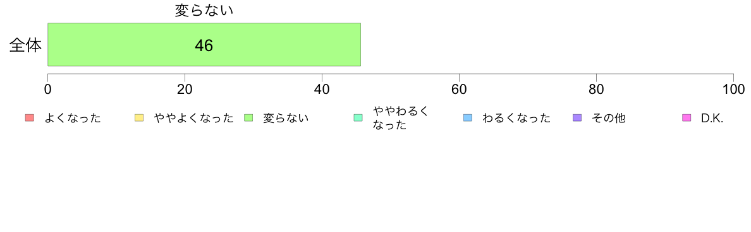This screenshot has width=751, height=232.
Task: Click the D.K. legend text
Action: pos(712,118)
